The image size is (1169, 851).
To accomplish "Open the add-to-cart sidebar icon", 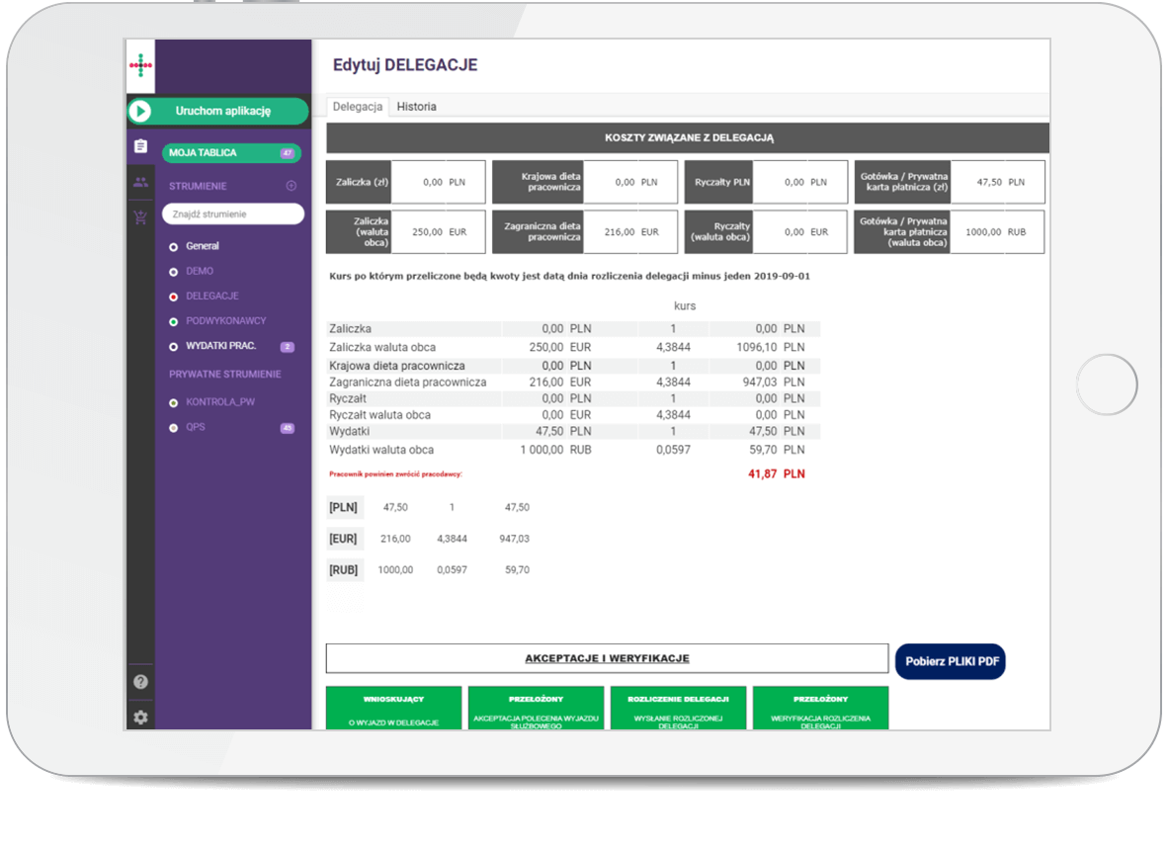I will [x=140, y=218].
